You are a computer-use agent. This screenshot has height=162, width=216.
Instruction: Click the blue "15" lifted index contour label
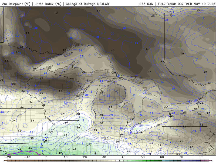pyautogui.click(x=66, y=144)
